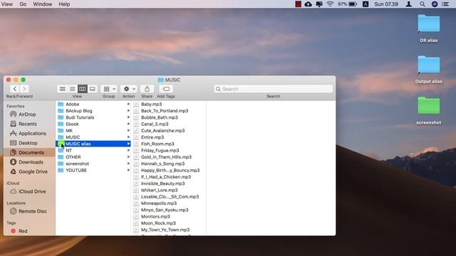Viewport: 456px width, 256px height.
Task: Open the View menu
Action: click(x=7, y=4)
